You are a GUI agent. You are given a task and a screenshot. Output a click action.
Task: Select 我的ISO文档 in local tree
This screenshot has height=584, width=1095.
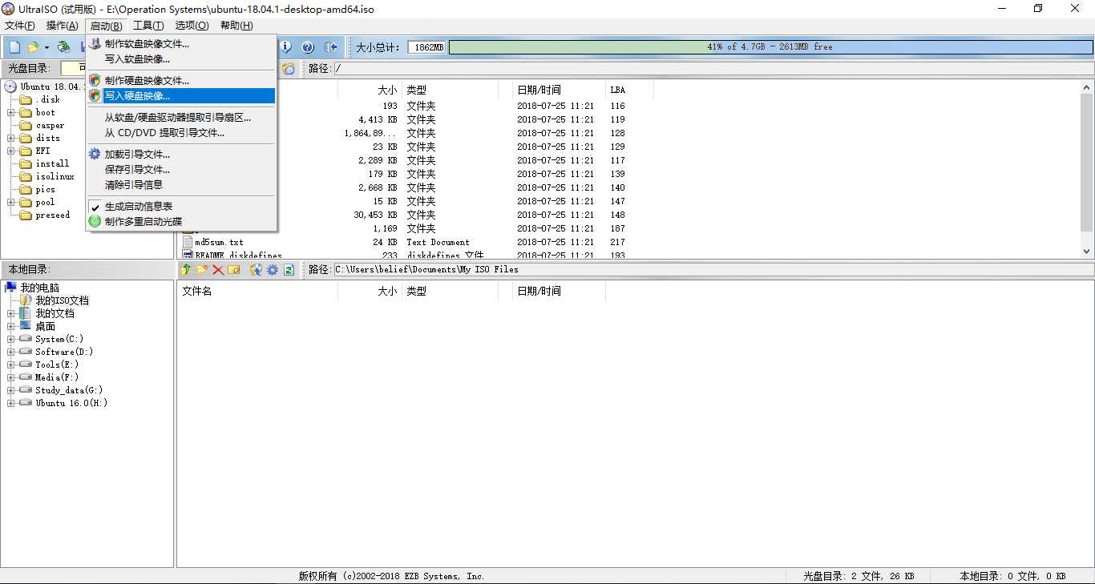(62, 300)
